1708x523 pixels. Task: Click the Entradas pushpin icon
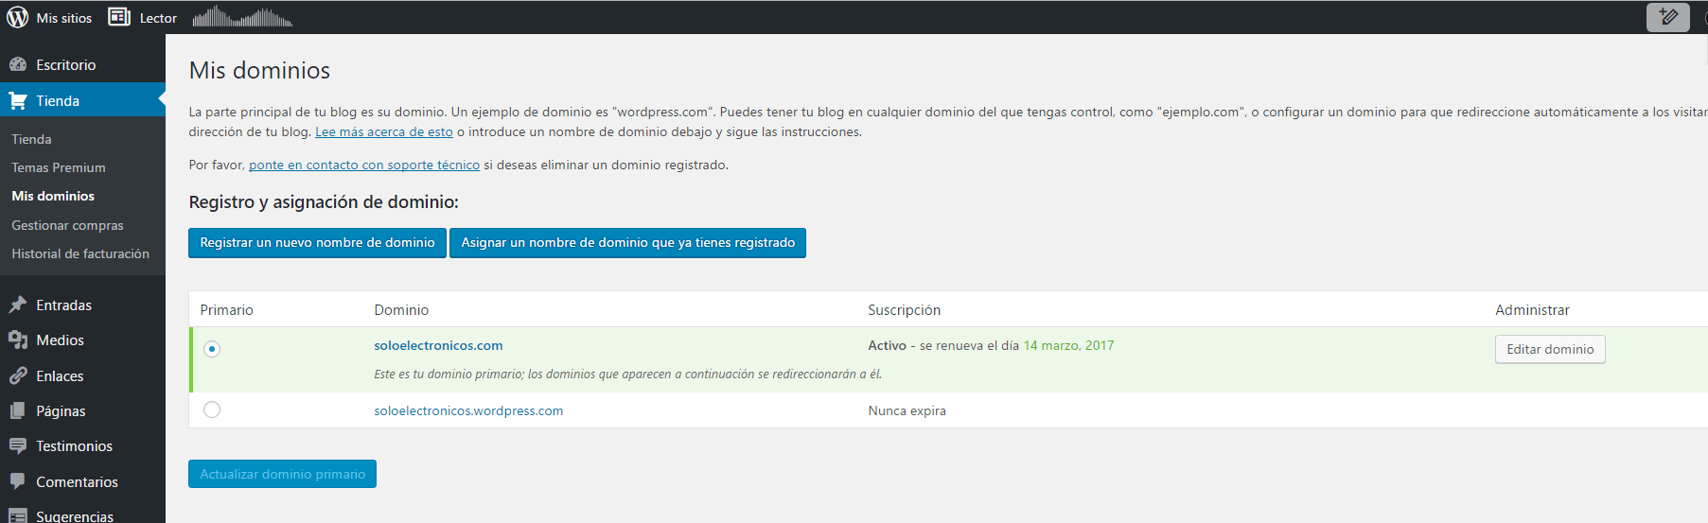tap(18, 305)
